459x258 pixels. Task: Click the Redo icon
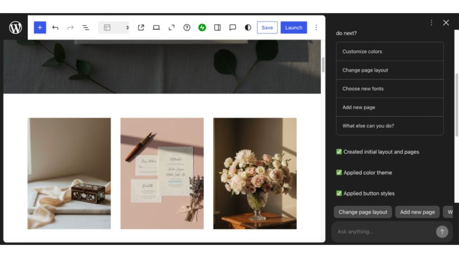70,27
